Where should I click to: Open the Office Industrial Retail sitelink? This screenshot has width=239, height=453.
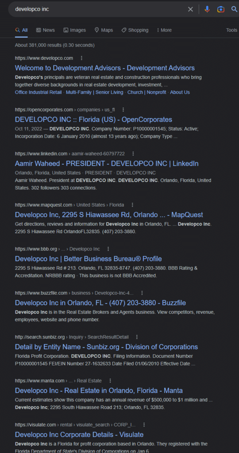(38, 92)
